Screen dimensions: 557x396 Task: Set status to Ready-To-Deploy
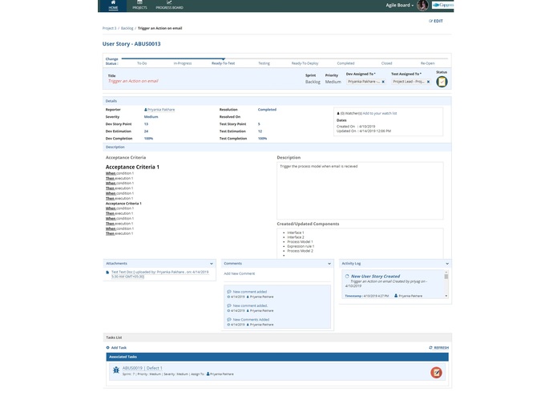(x=305, y=63)
